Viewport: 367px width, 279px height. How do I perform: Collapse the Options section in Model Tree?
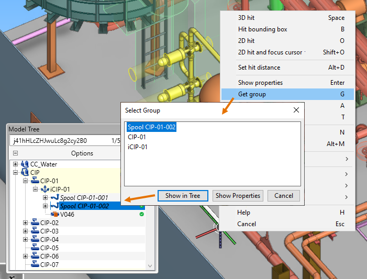[x=15, y=153]
